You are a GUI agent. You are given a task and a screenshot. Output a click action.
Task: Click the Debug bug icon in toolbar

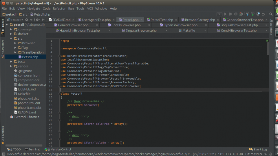click(x=231, y=14)
